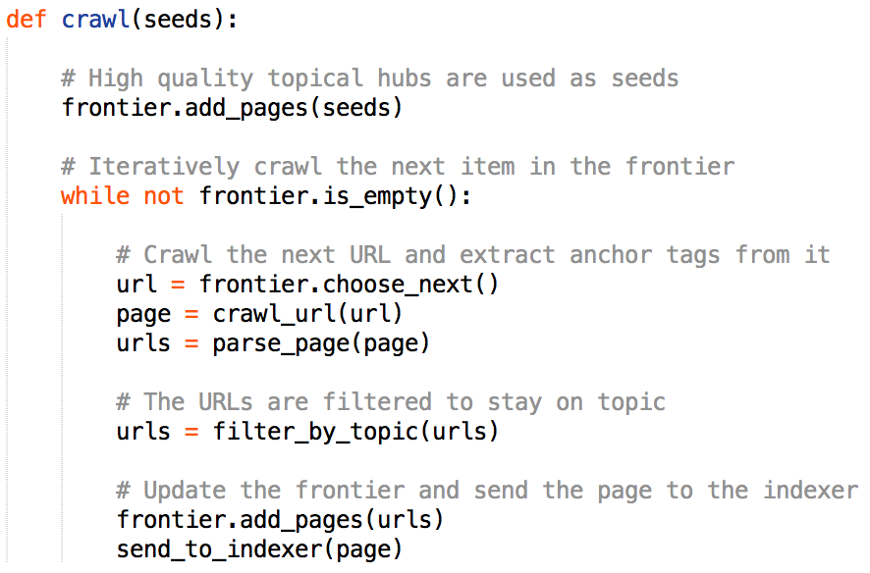Place cursor on frontier.add_pages(seeds) call
Image resolution: width=870 pixels, height=573 pixels.
pos(232,107)
